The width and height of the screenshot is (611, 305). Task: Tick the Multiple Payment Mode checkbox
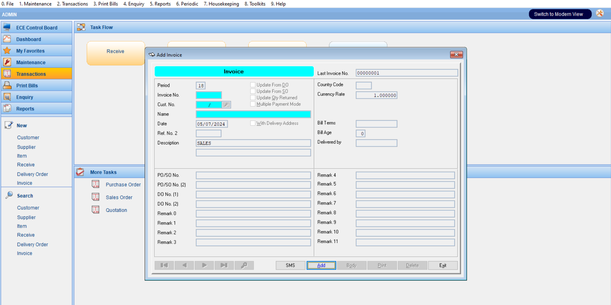coord(253,104)
